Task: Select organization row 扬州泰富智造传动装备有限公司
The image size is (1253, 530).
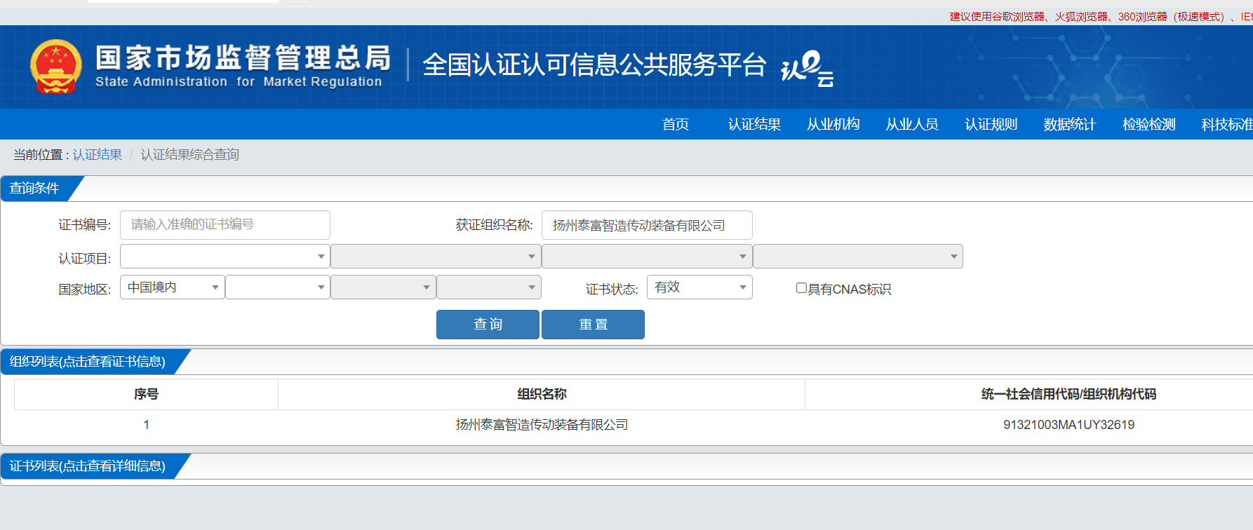Action: [542, 425]
